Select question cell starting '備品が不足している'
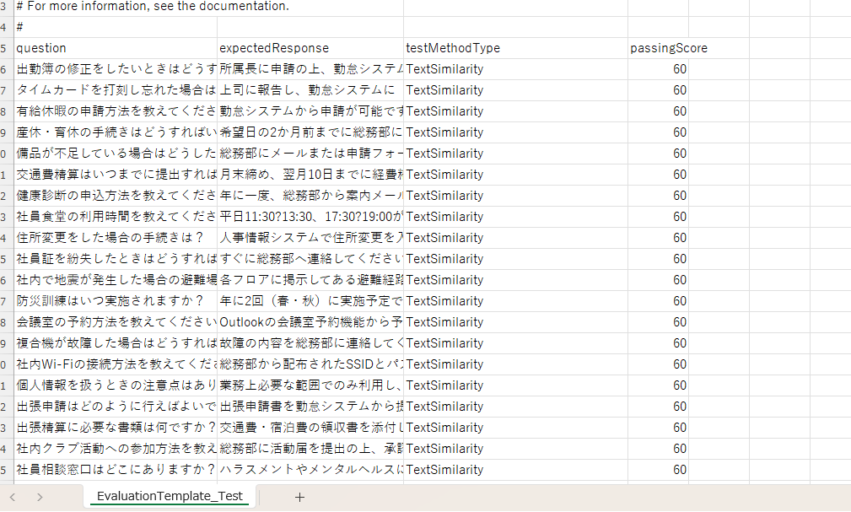Screen dimensions: 851x512 tap(116, 154)
